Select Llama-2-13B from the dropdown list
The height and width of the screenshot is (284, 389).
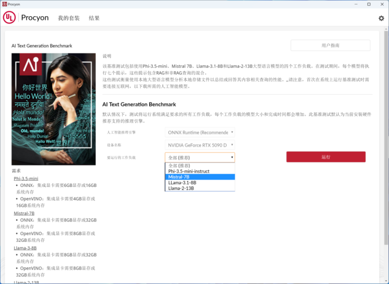(x=200, y=188)
